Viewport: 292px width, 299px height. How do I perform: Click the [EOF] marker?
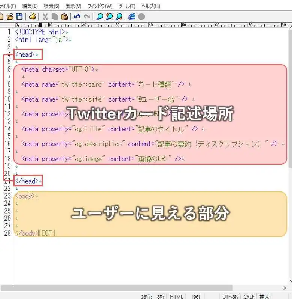tap(47, 233)
